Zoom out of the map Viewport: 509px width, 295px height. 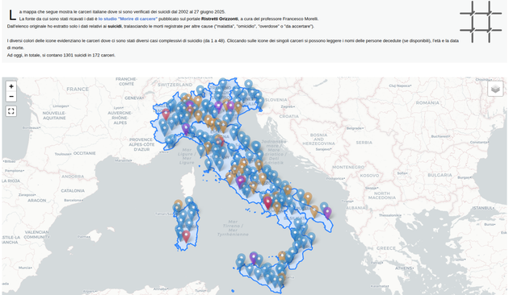coord(11,97)
